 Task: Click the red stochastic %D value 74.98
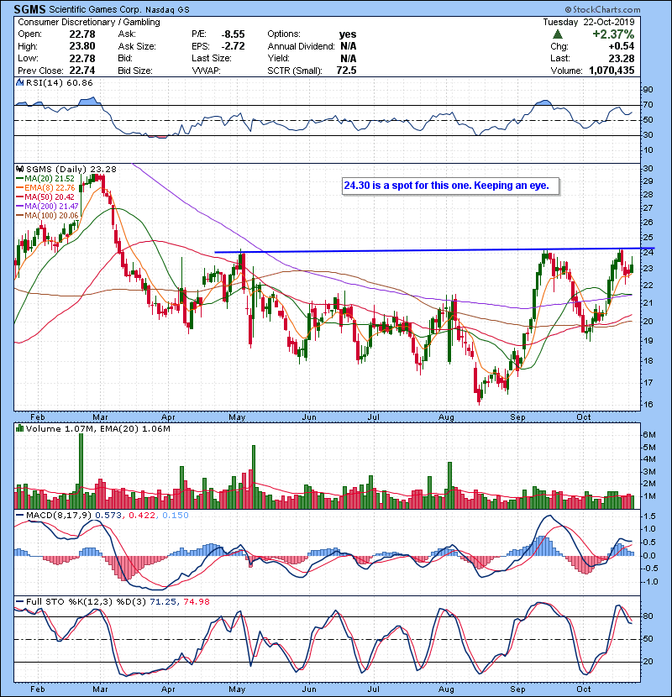pyautogui.click(x=196, y=601)
